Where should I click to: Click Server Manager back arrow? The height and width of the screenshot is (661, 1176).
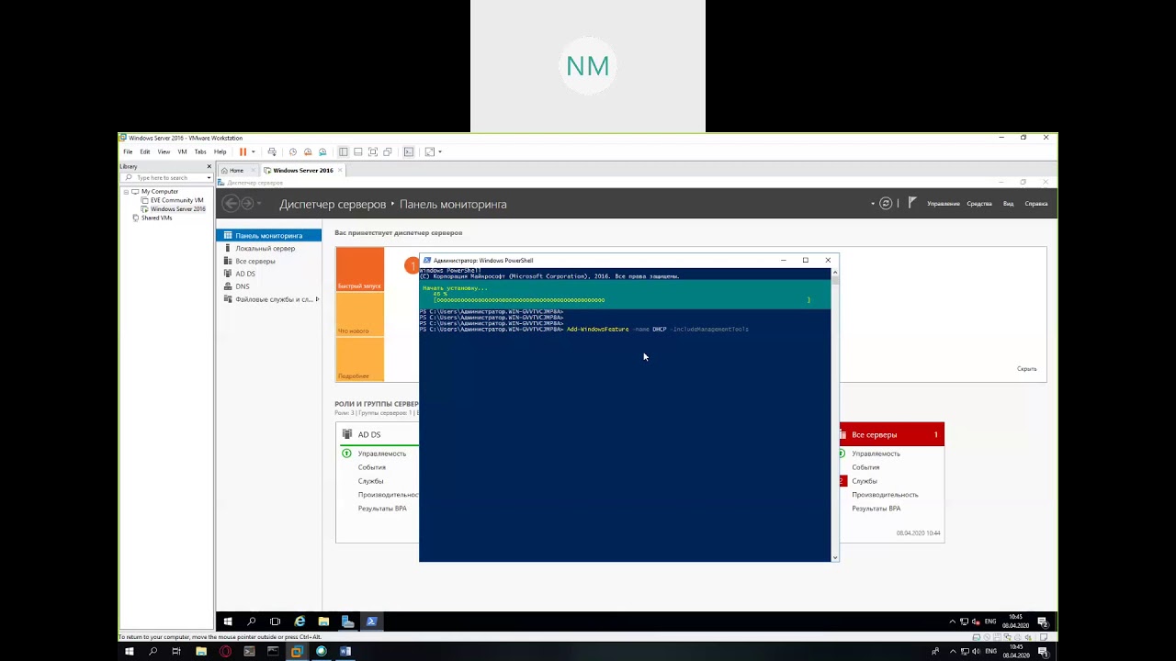click(232, 204)
